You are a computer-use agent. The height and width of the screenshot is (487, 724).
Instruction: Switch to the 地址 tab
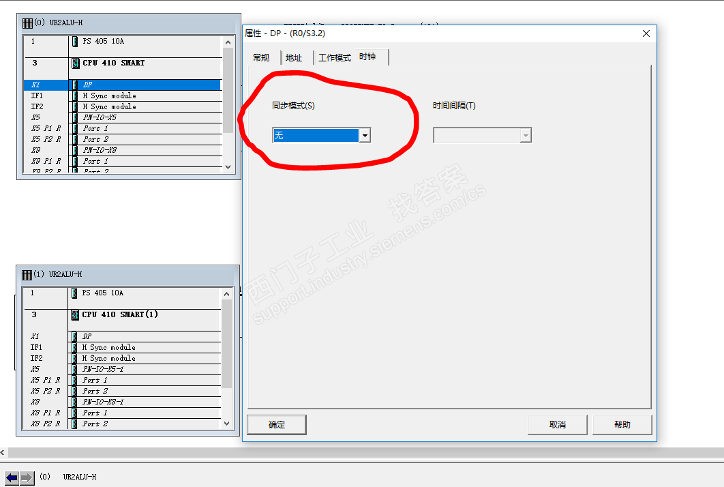pos(294,58)
